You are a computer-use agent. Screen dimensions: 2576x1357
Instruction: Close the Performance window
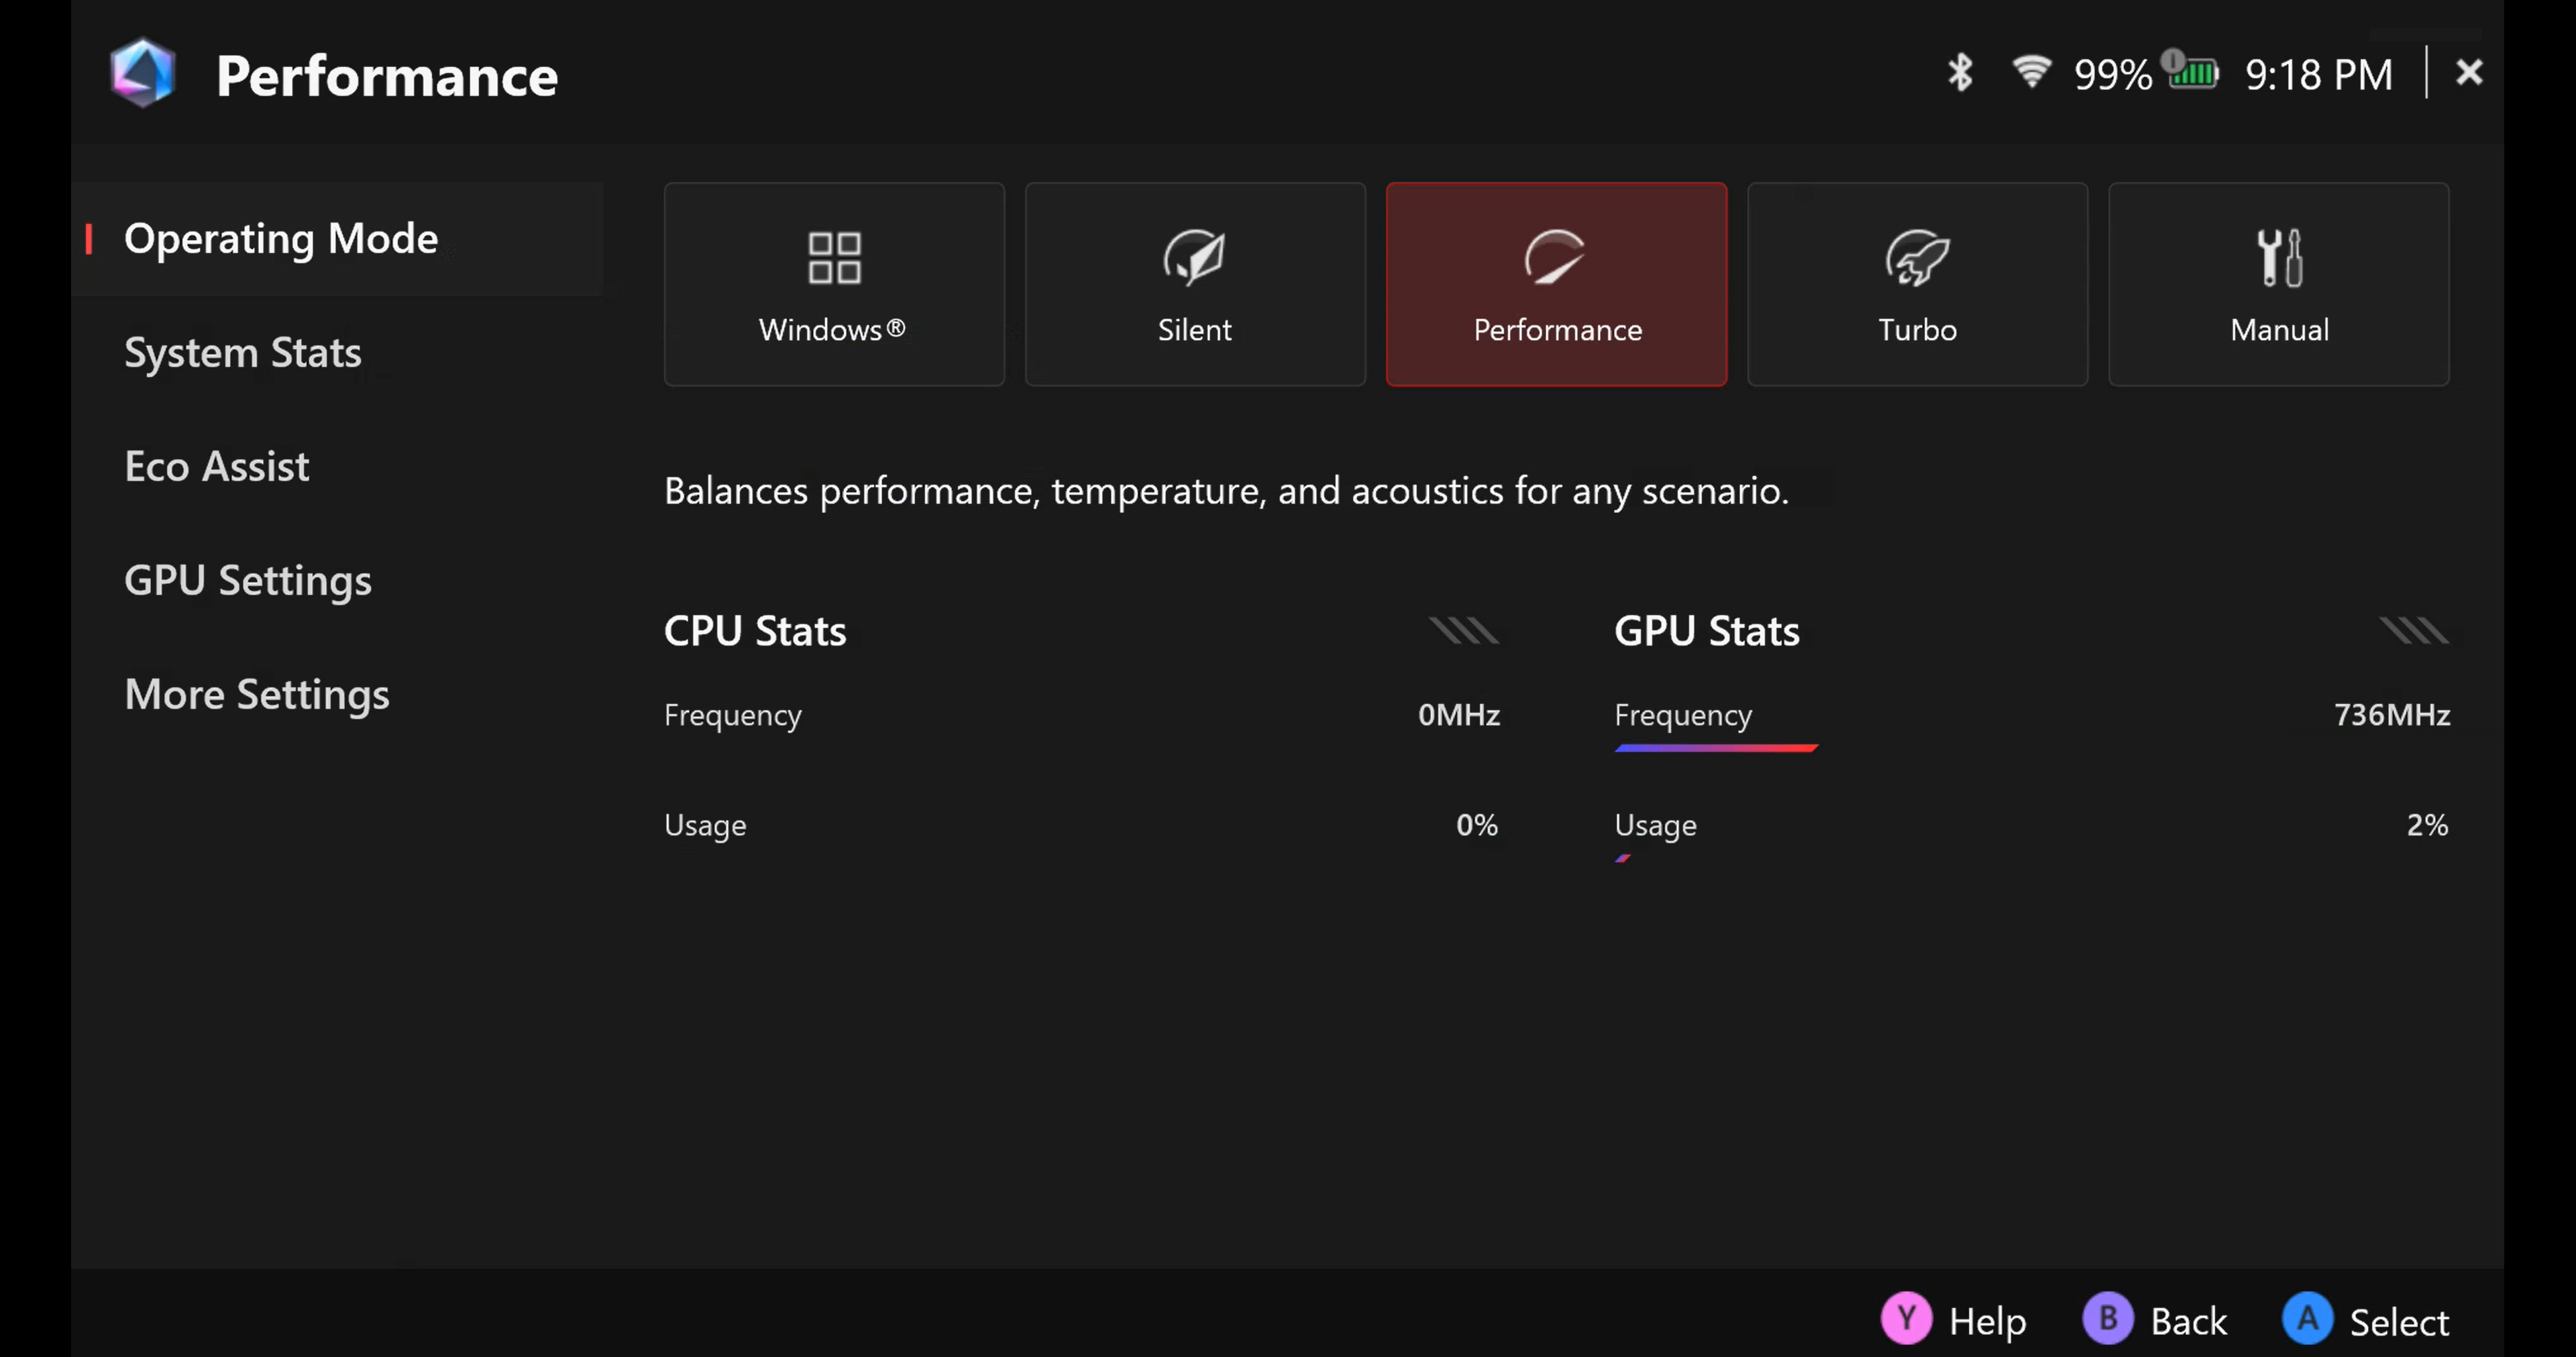click(2469, 72)
